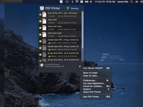143x107 pixels.
Task: Open Spotlight search magnifier
Action: (x=132, y=2)
